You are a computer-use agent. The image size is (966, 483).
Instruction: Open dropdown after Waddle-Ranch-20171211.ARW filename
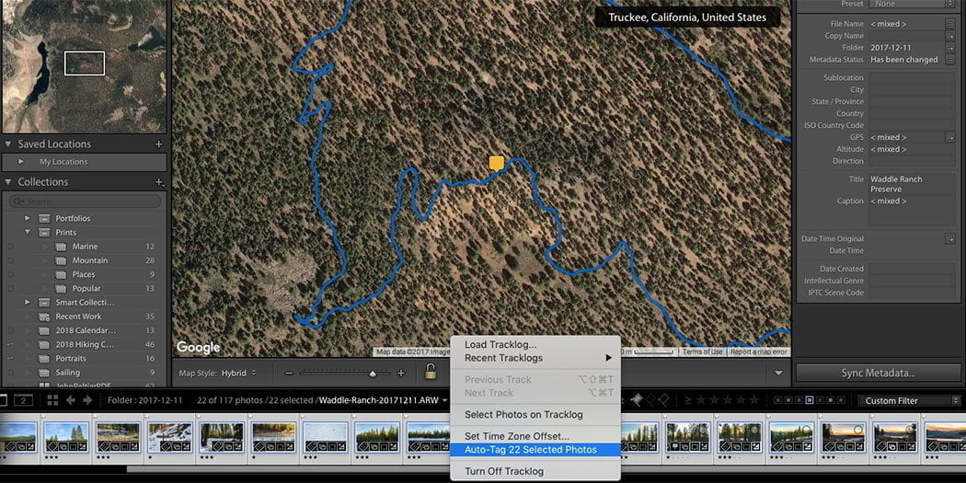(x=444, y=400)
